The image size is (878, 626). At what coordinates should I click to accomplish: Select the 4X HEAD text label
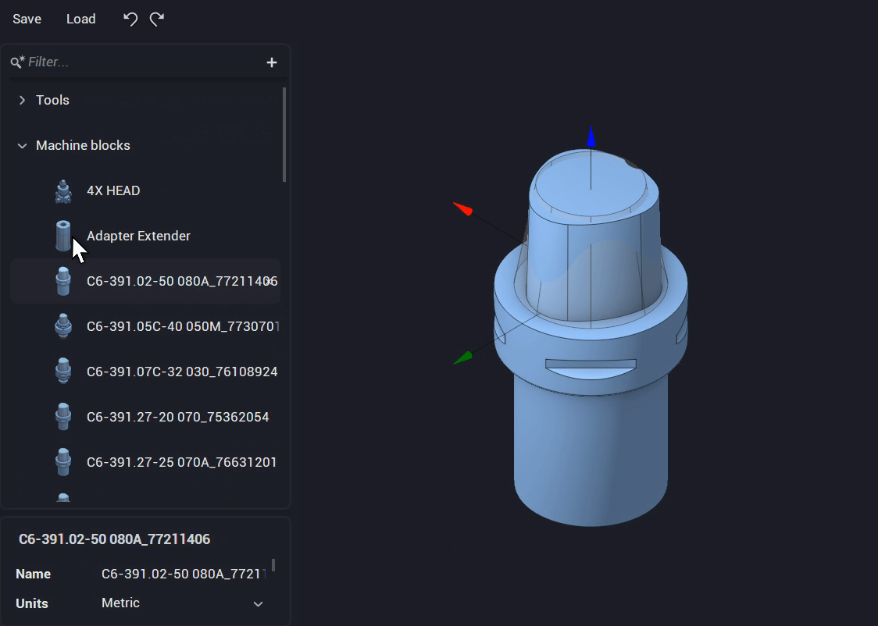tap(113, 190)
